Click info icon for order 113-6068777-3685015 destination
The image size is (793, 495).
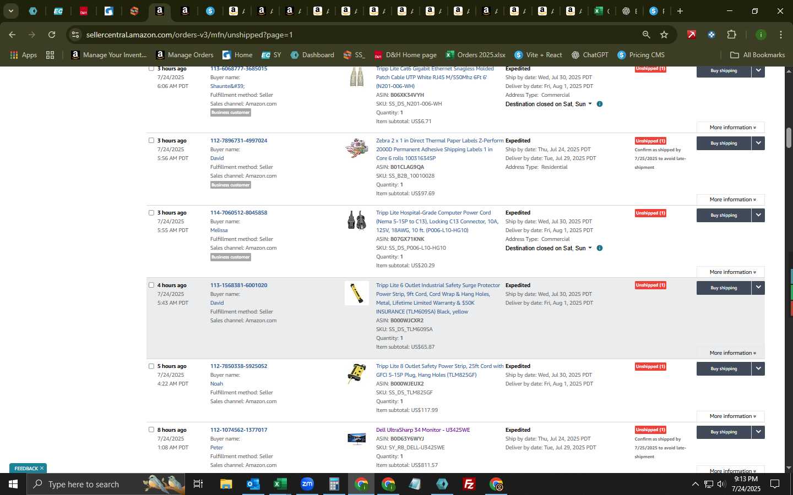click(600, 104)
